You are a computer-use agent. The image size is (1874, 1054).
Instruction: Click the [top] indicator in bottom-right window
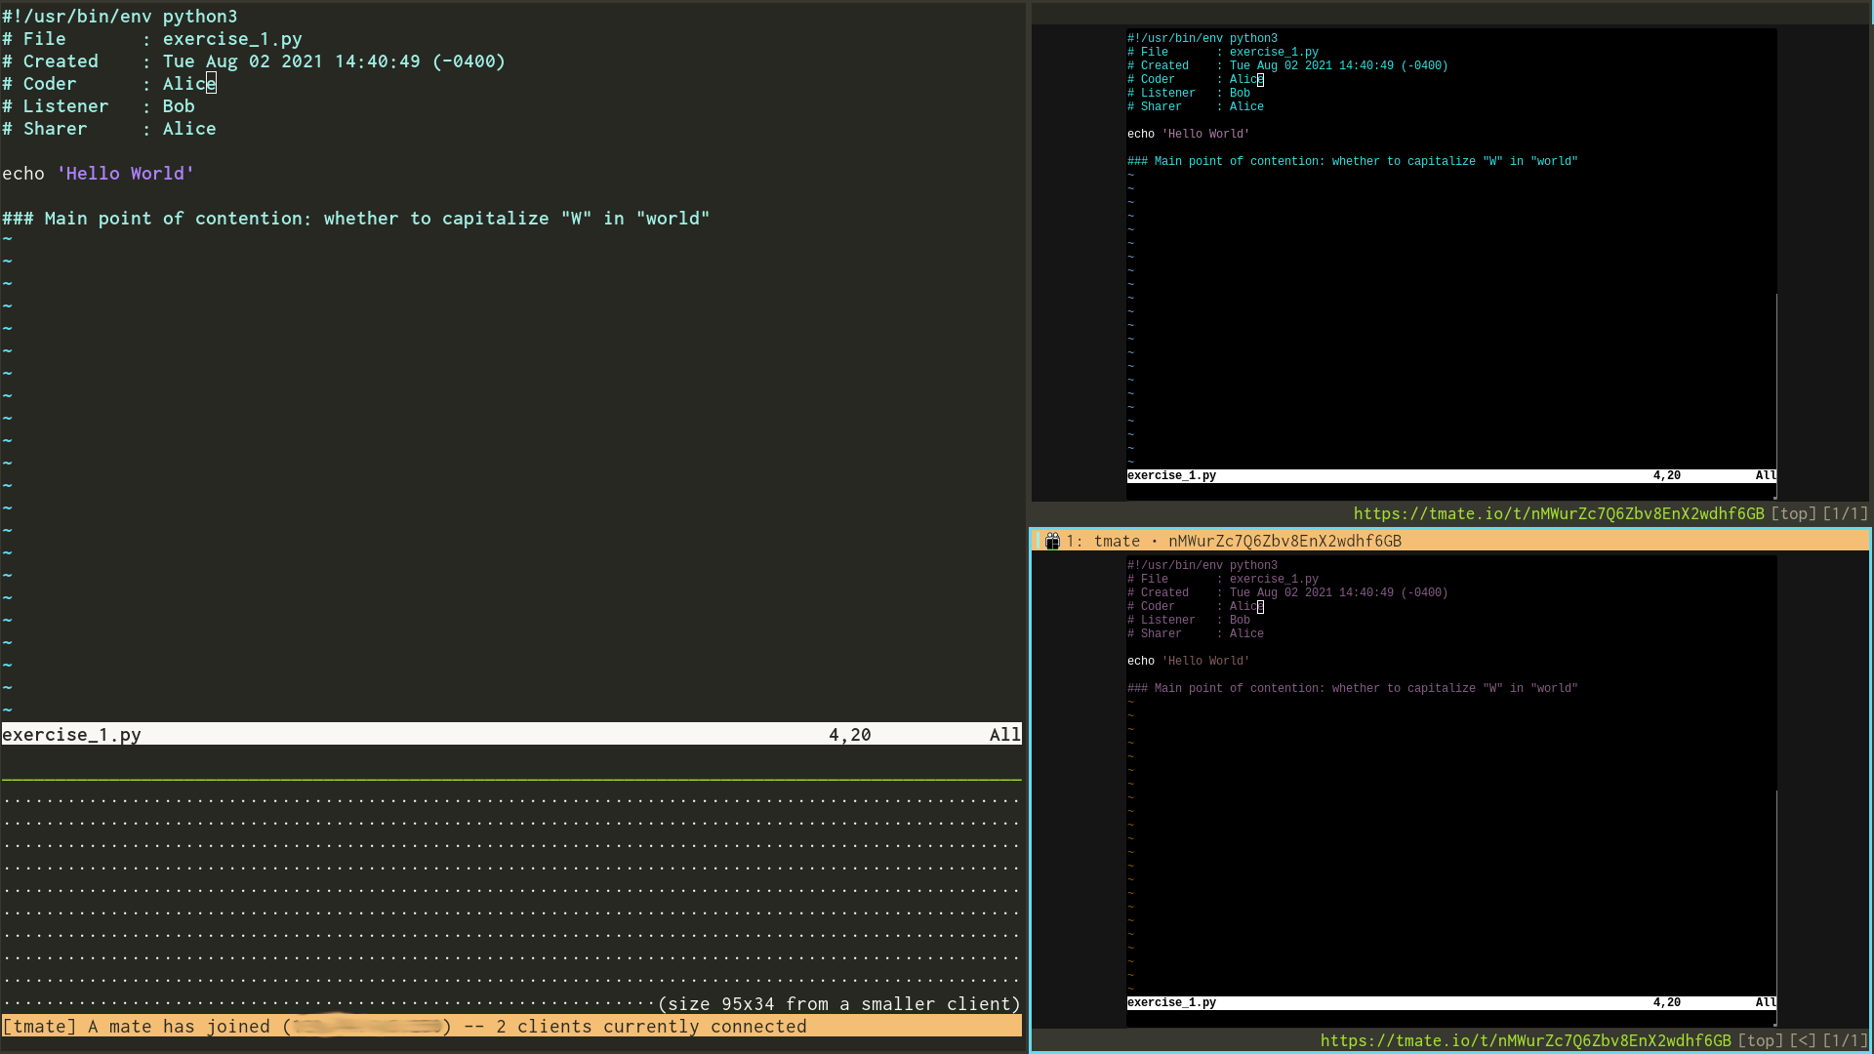coord(1761,1040)
